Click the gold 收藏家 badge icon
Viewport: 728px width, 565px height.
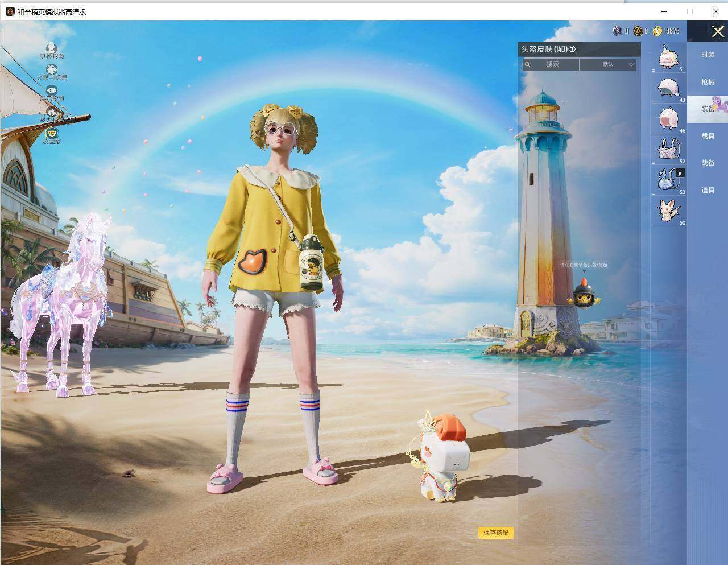(52, 133)
